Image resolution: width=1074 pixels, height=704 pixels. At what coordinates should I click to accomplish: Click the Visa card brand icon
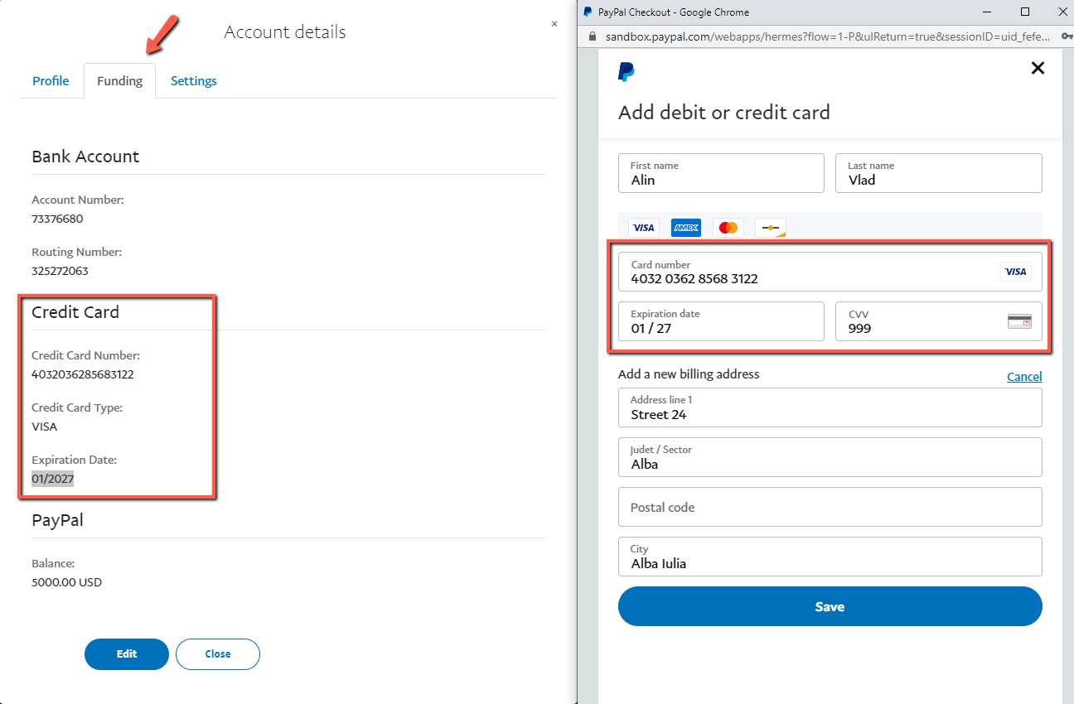[643, 228]
